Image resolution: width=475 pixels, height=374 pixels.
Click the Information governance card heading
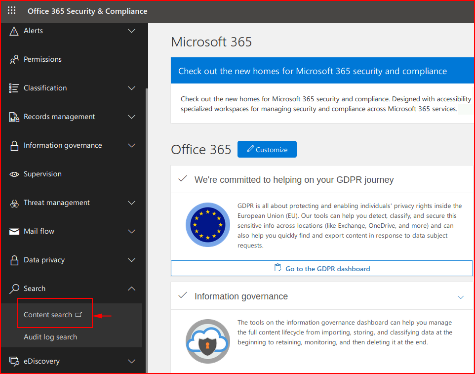click(241, 296)
